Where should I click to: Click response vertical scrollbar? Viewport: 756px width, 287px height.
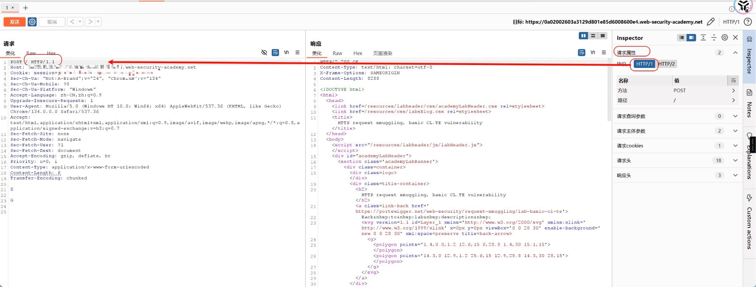coord(609,90)
